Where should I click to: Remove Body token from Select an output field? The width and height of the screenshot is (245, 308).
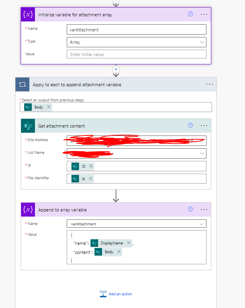48,107
